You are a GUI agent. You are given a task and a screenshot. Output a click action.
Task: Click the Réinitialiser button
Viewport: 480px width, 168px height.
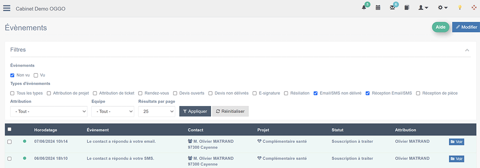pos(230,111)
